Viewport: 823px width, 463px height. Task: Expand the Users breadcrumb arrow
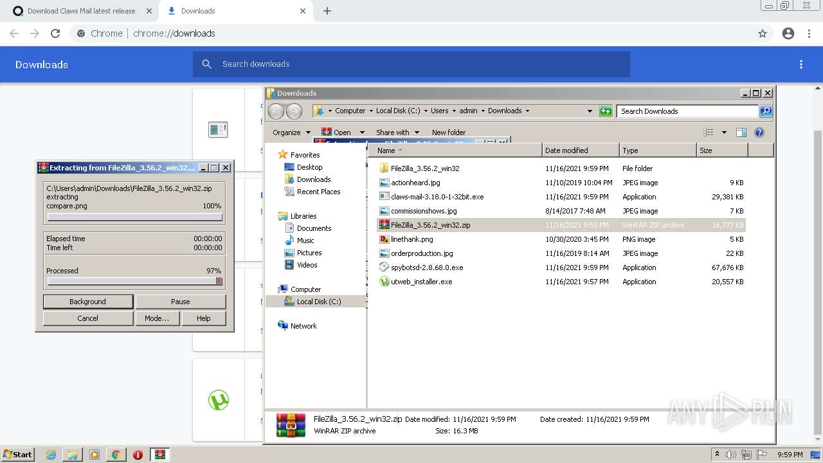tap(454, 111)
